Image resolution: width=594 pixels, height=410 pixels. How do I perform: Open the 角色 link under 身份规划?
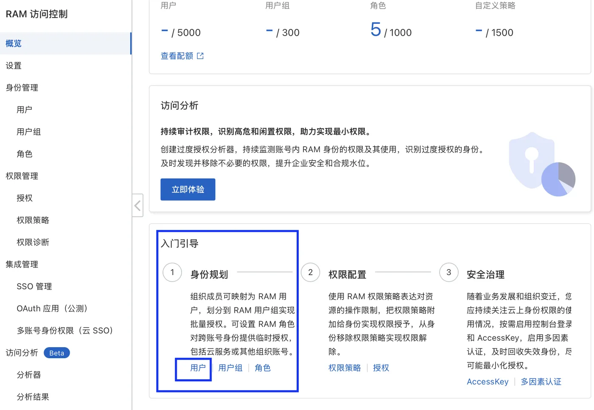click(263, 368)
